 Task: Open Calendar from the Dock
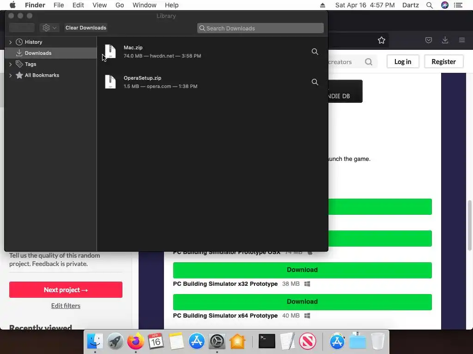point(156,342)
